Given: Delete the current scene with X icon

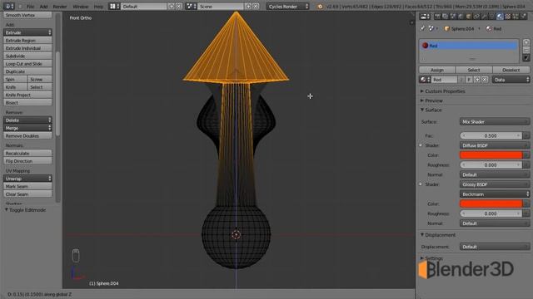Looking at the screenshot, I should click(256, 7).
